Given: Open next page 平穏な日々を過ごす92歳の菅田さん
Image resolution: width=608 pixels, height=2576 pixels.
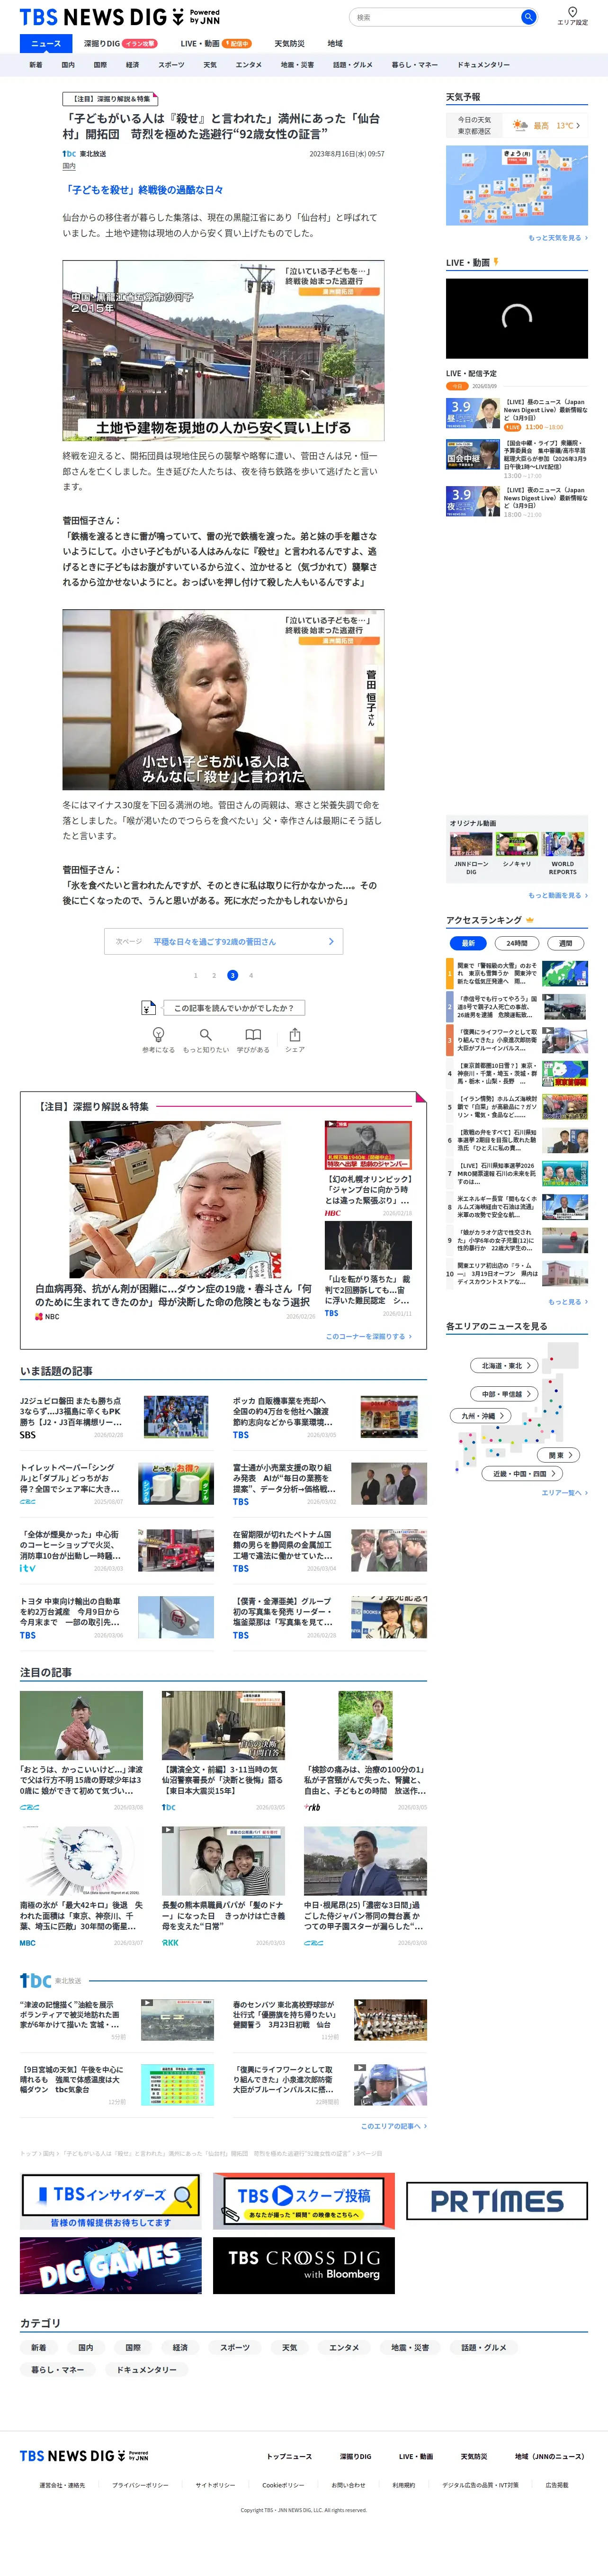Looking at the screenshot, I should [x=223, y=941].
